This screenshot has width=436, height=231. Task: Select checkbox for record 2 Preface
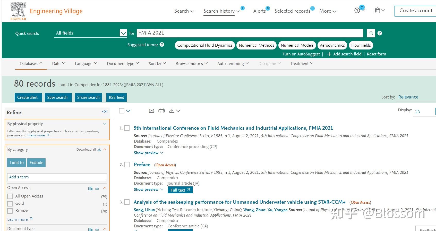(x=127, y=165)
